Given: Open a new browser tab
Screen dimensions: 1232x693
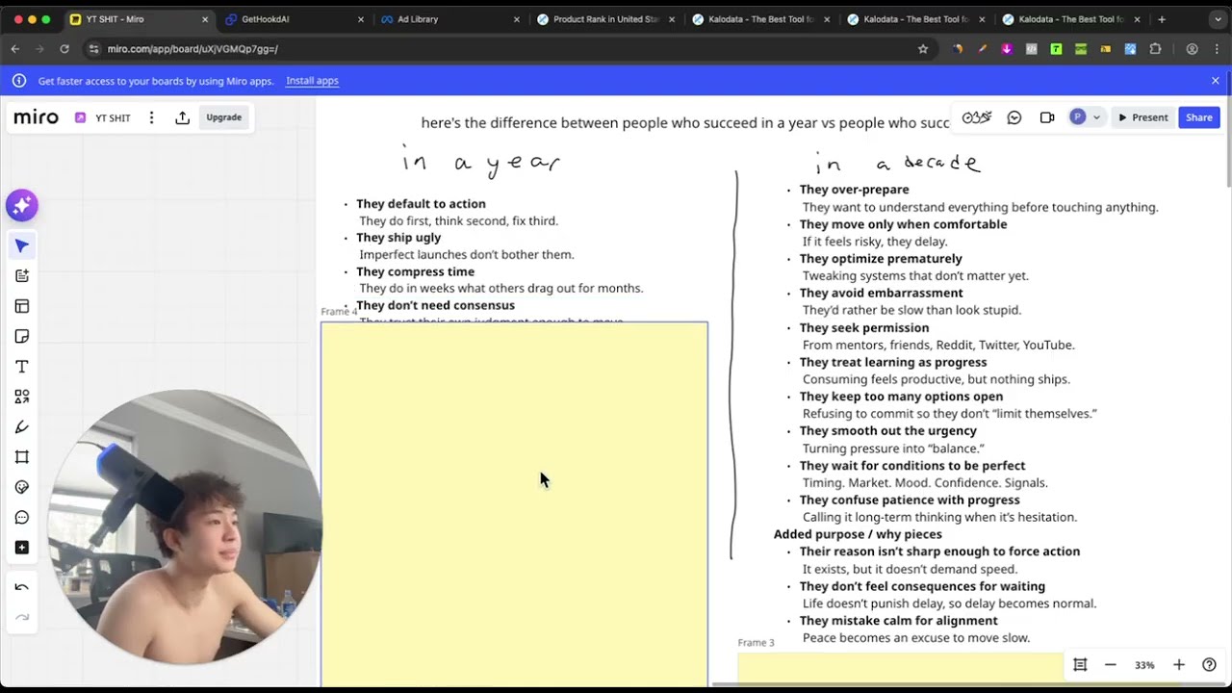Looking at the screenshot, I should pyautogui.click(x=1162, y=19).
